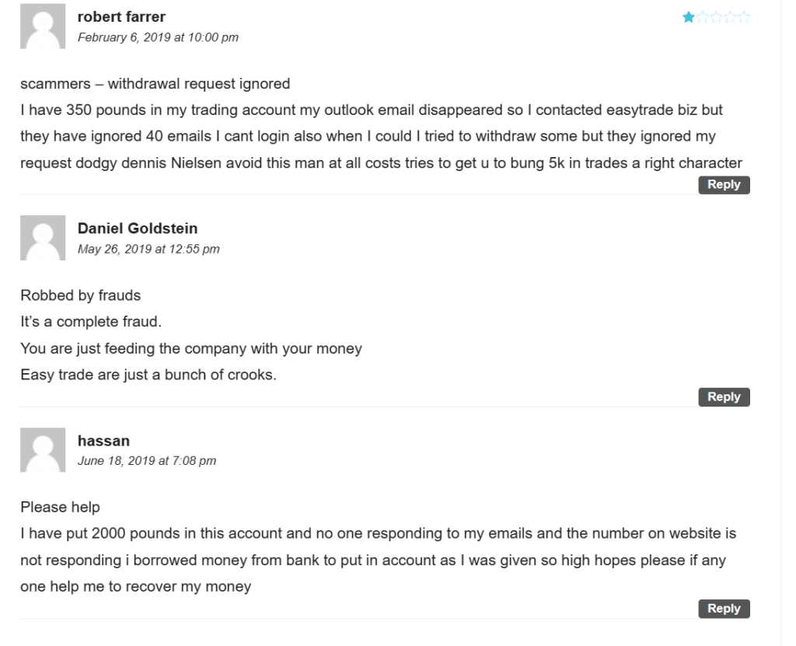Click the fourth empty rating star
Viewport: 796px width, 646px height.
pyautogui.click(x=730, y=17)
